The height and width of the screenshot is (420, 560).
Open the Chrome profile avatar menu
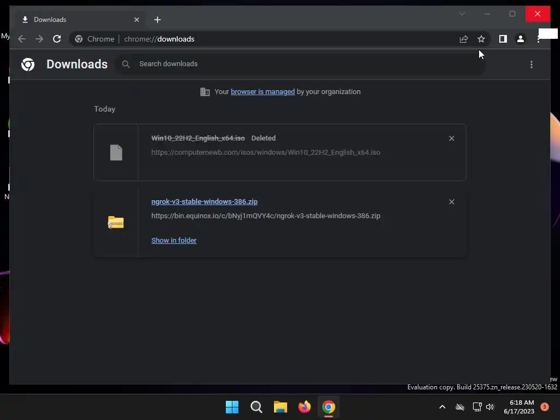[x=521, y=39]
